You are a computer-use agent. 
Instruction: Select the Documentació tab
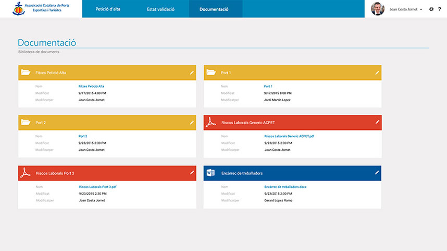point(214,9)
